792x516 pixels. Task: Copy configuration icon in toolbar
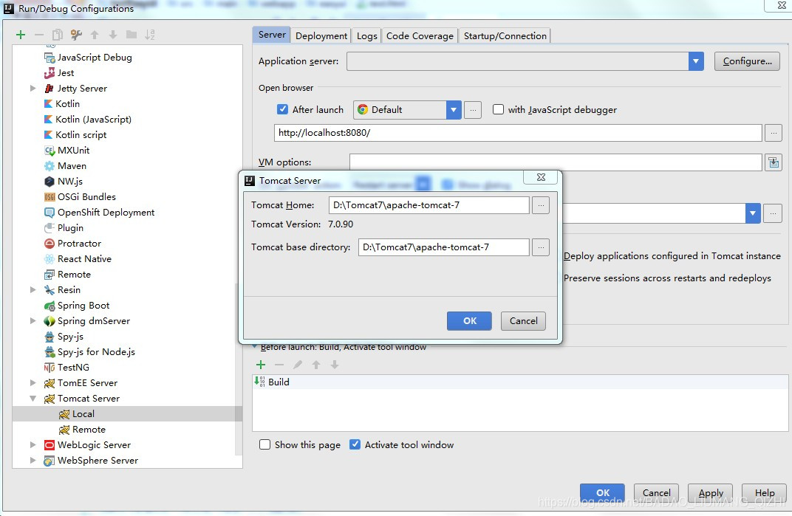(x=58, y=35)
